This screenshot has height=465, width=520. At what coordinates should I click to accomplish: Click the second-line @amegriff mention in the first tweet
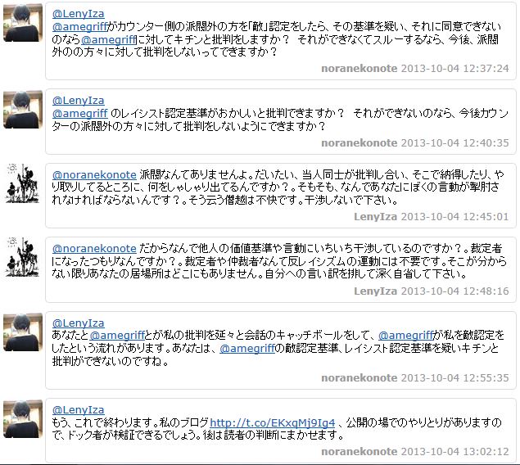click(108, 40)
